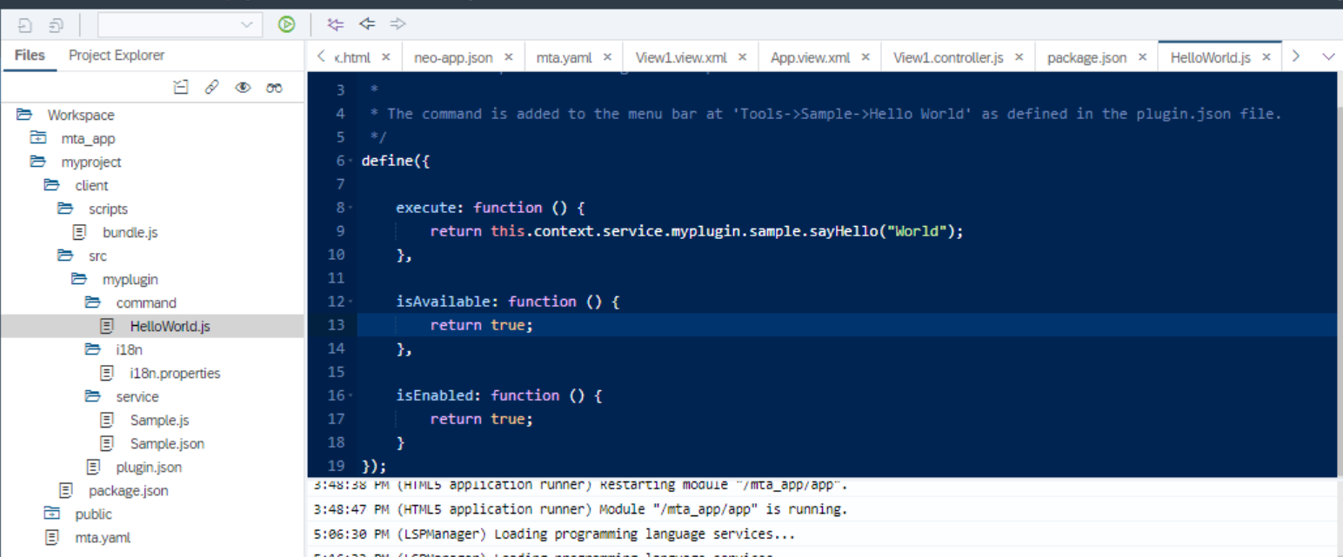
Task: Fold the isEnabled function at line 16
Action: click(x=351, y=395)
